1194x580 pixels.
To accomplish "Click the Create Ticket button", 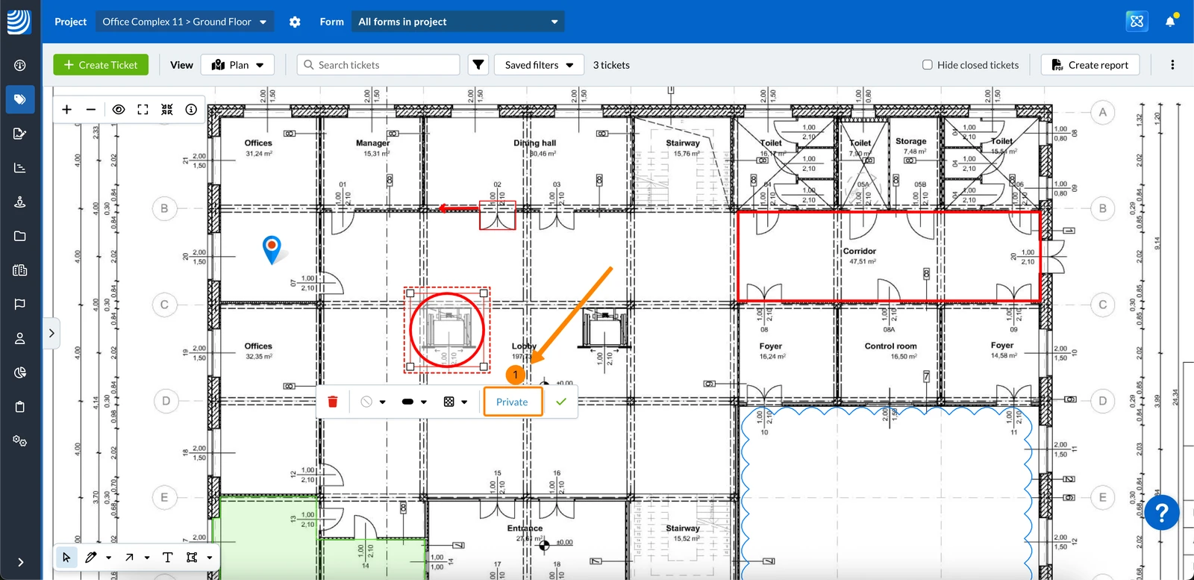I will tap(101, 65).
